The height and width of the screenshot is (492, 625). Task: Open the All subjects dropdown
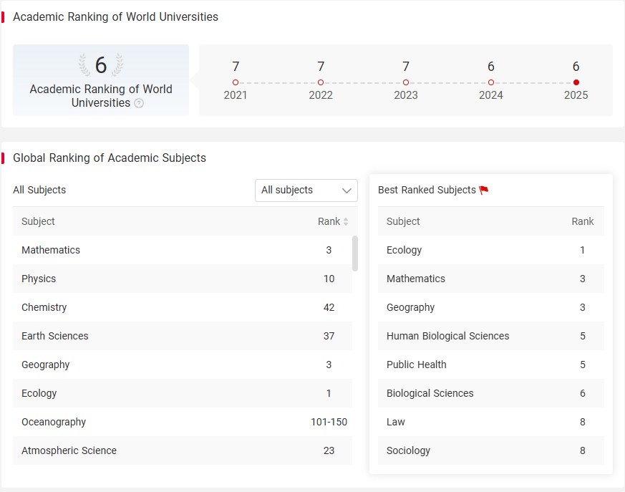(x=306, y=190)
